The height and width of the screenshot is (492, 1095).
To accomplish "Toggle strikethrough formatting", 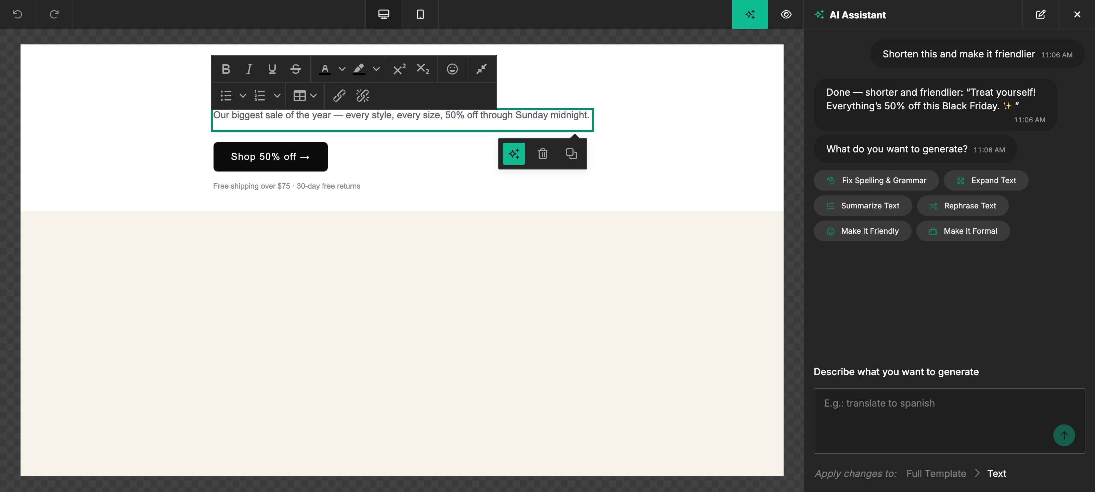I will pos(296,69).
